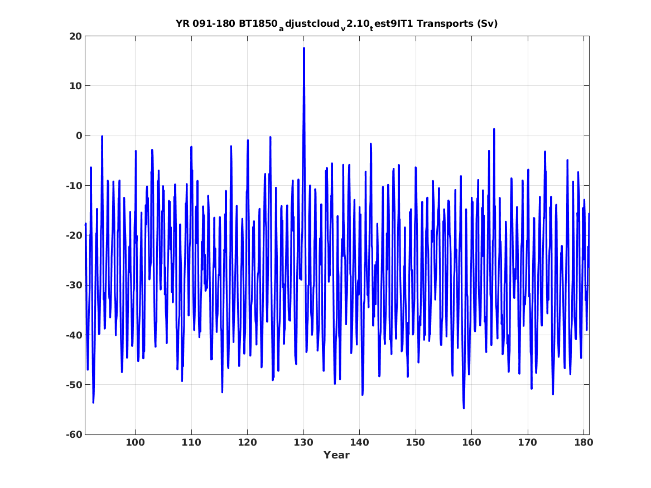This screenshot has width=651, height=488.
Task: Click the x-axis tick label 170
Action: click(x=528, y=443)
